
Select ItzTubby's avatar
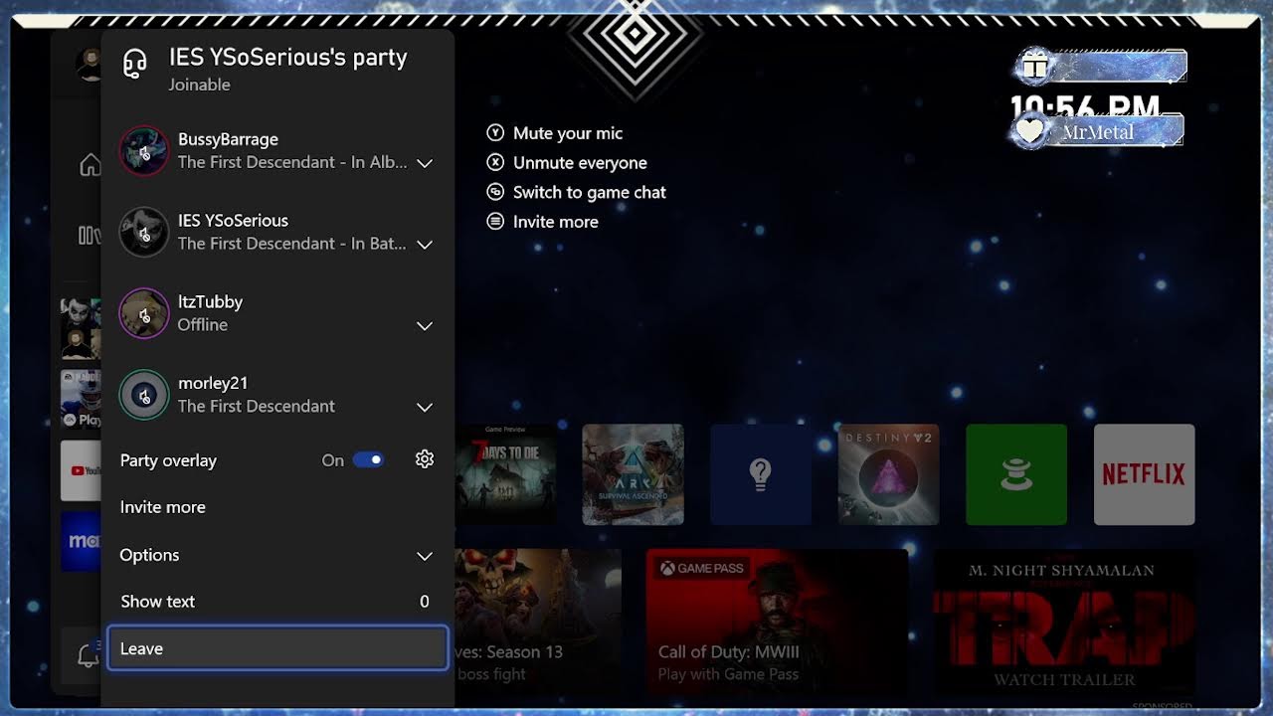[144, 313]
